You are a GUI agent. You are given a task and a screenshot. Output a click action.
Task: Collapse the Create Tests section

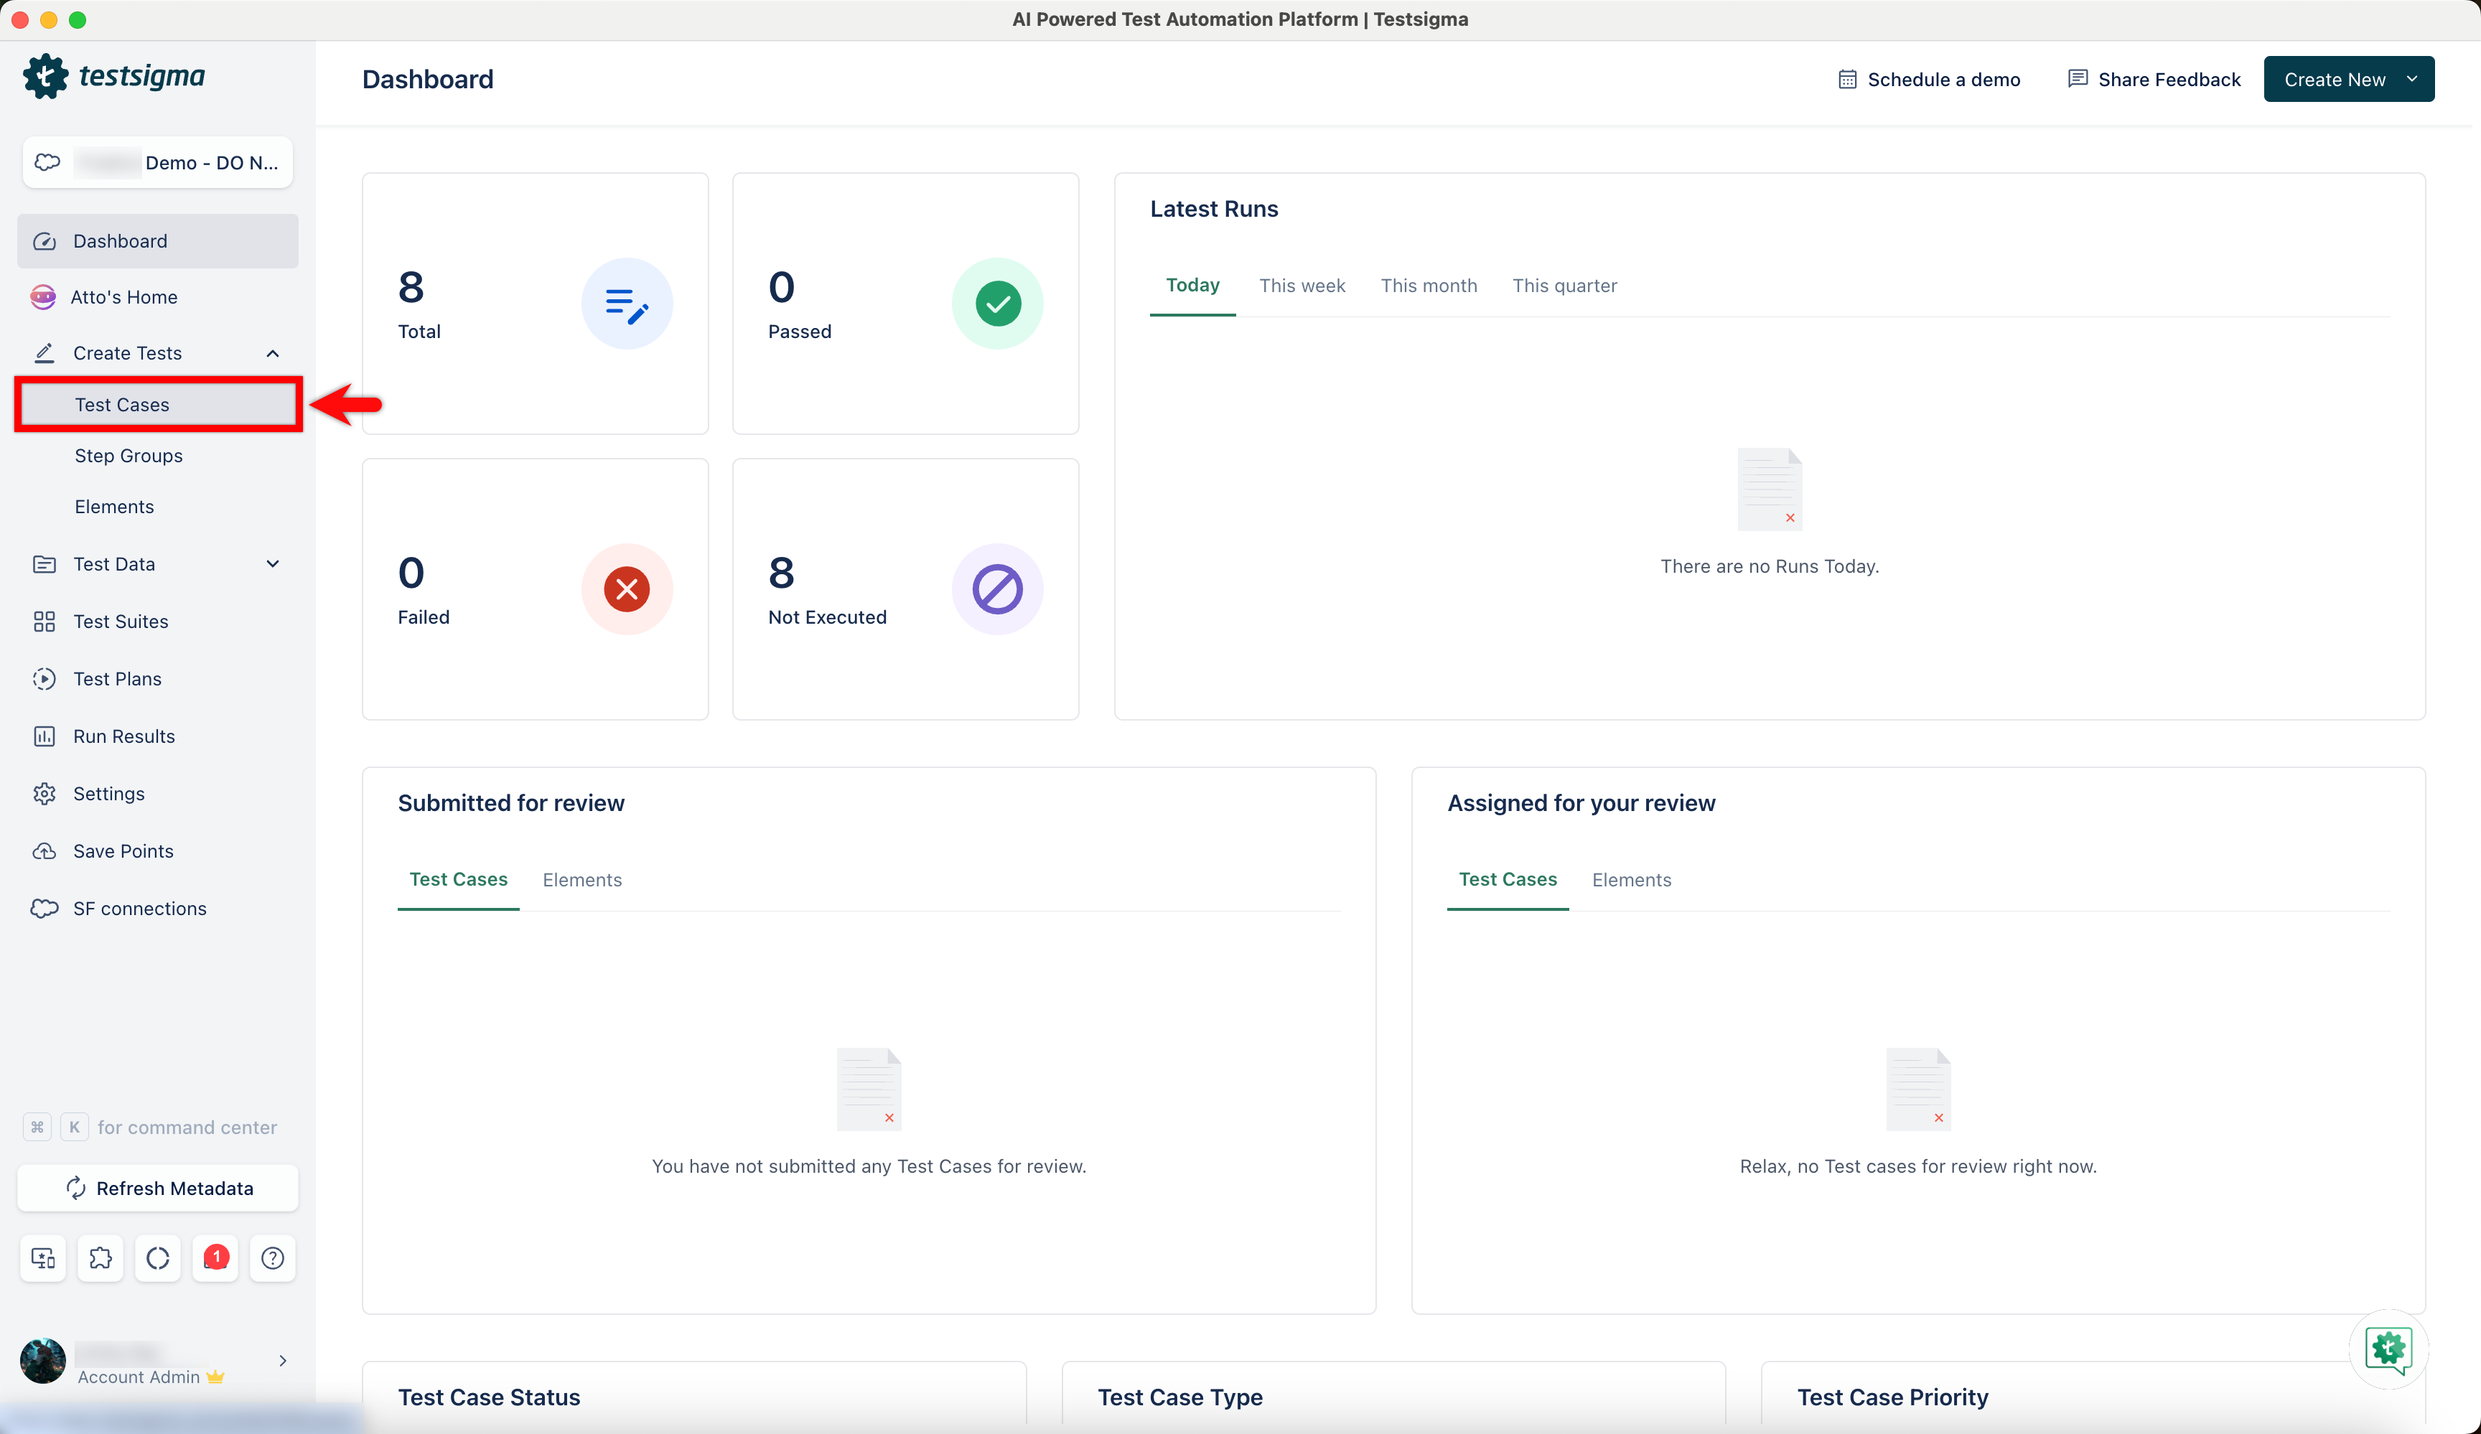tap(273, 353)
